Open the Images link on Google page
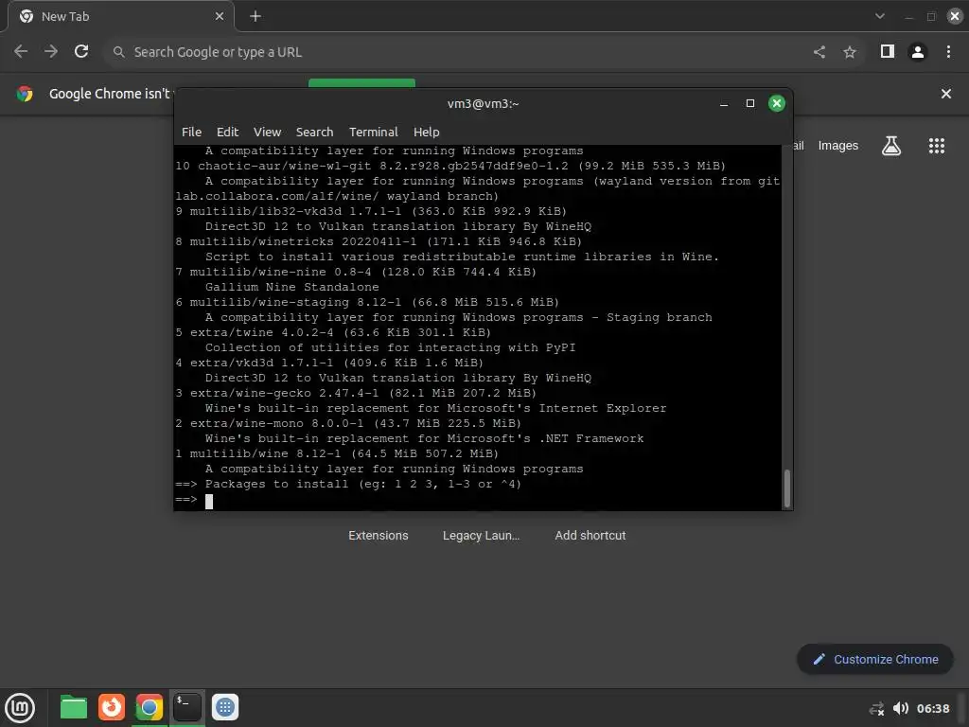Viewport: 969px width, 727px height. 838,145
